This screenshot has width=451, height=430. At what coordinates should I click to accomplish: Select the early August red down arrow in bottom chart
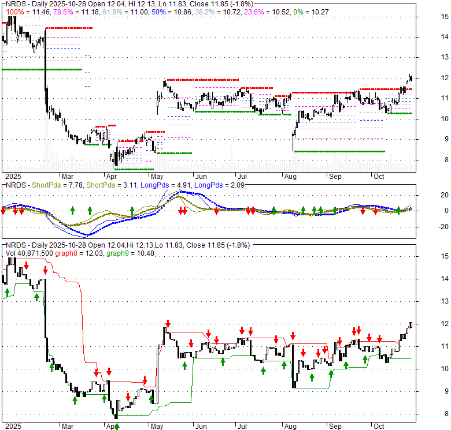click(293, 335)
